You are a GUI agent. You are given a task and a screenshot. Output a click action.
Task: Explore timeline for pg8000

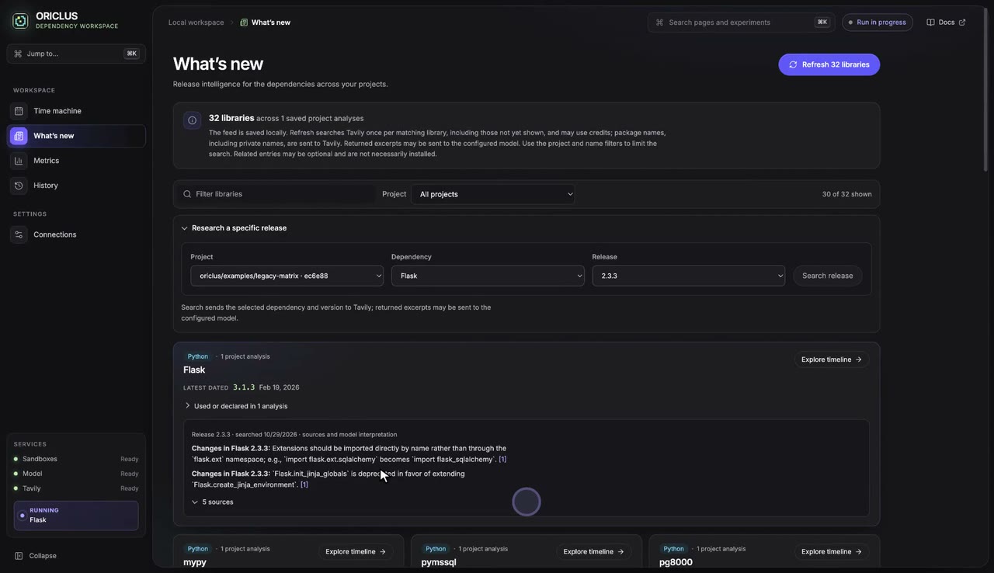[x=831, y=552]
